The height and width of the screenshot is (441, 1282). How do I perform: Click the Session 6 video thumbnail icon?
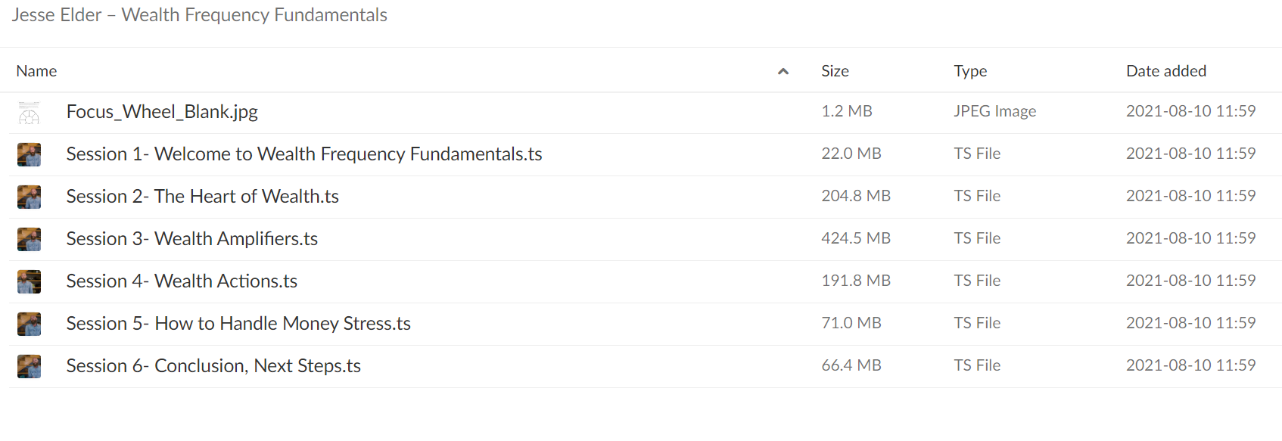point(29,367)
